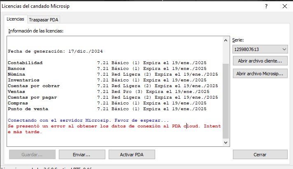Click the Información de las licencias label
293x169 pixels.
(x=36, y=31)
